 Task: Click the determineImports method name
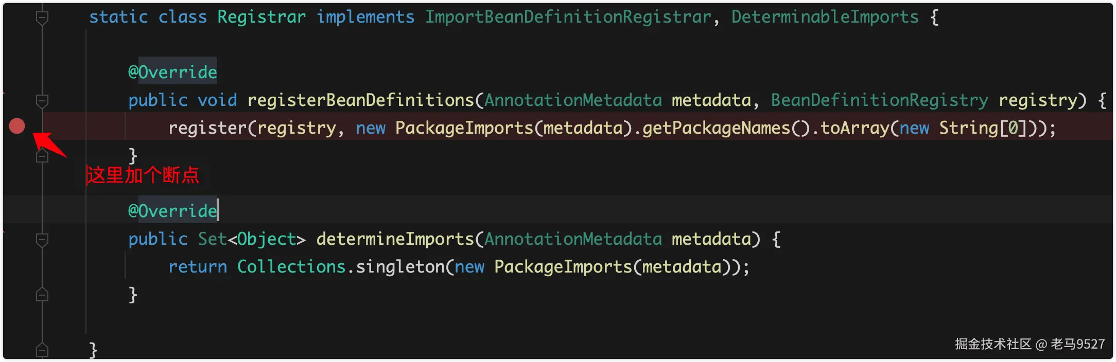(395, 239)
